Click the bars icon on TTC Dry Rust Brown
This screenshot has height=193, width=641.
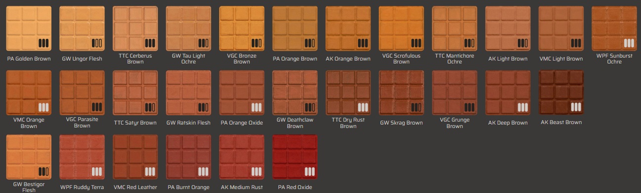point(364,107)
